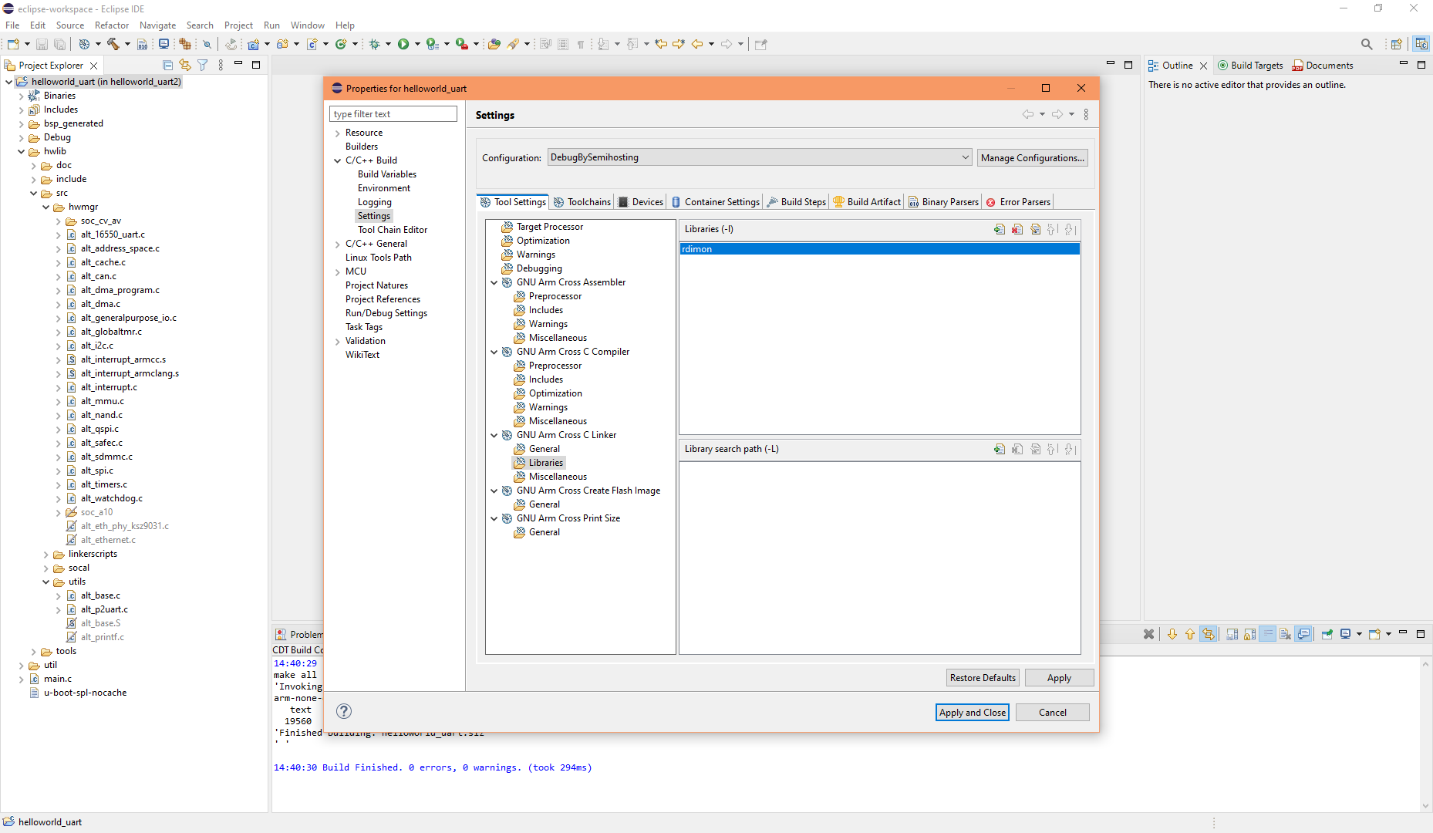This screenshot has width=1433, height=833.
Task: Open the Debug toolbar icon
Action: click(x=376, y=44)
